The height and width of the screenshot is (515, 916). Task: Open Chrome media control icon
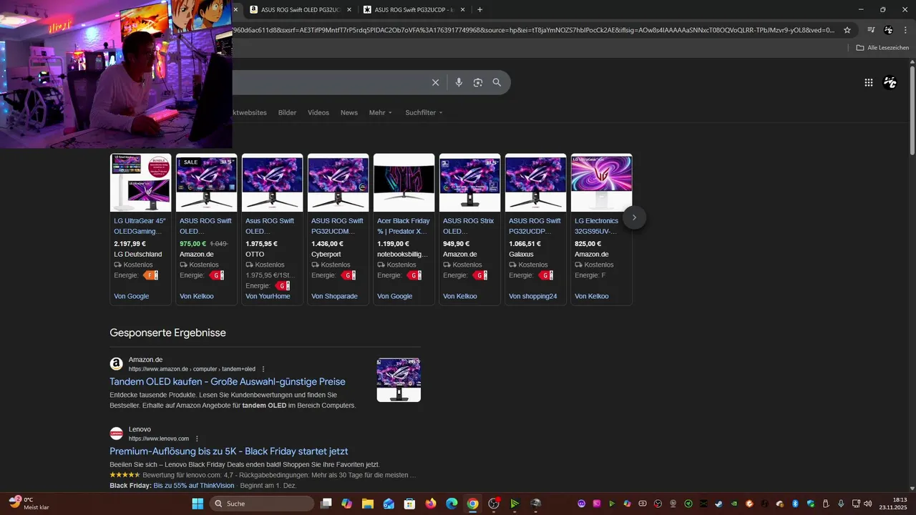[x=871, y=30]
